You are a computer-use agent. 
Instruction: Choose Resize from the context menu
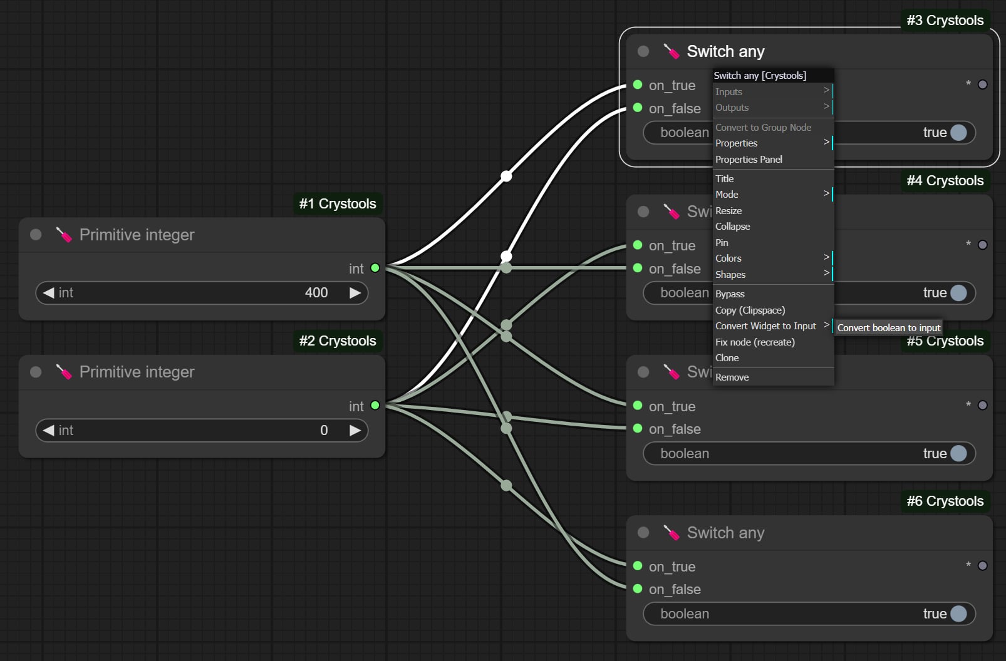[x=773, y=211]
